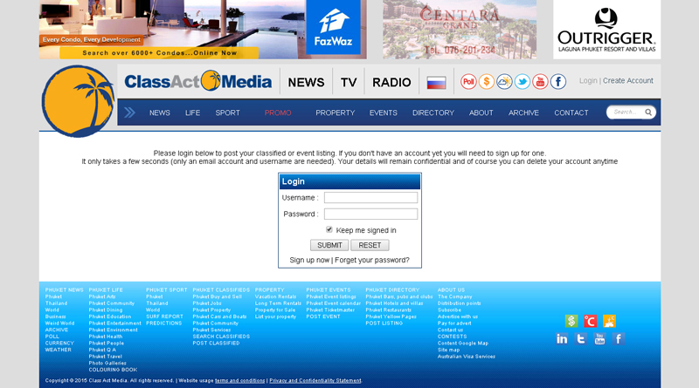Open the orange weather icon in footer
Viewport: 699px width, 388px height.
[x=609, y=321]
